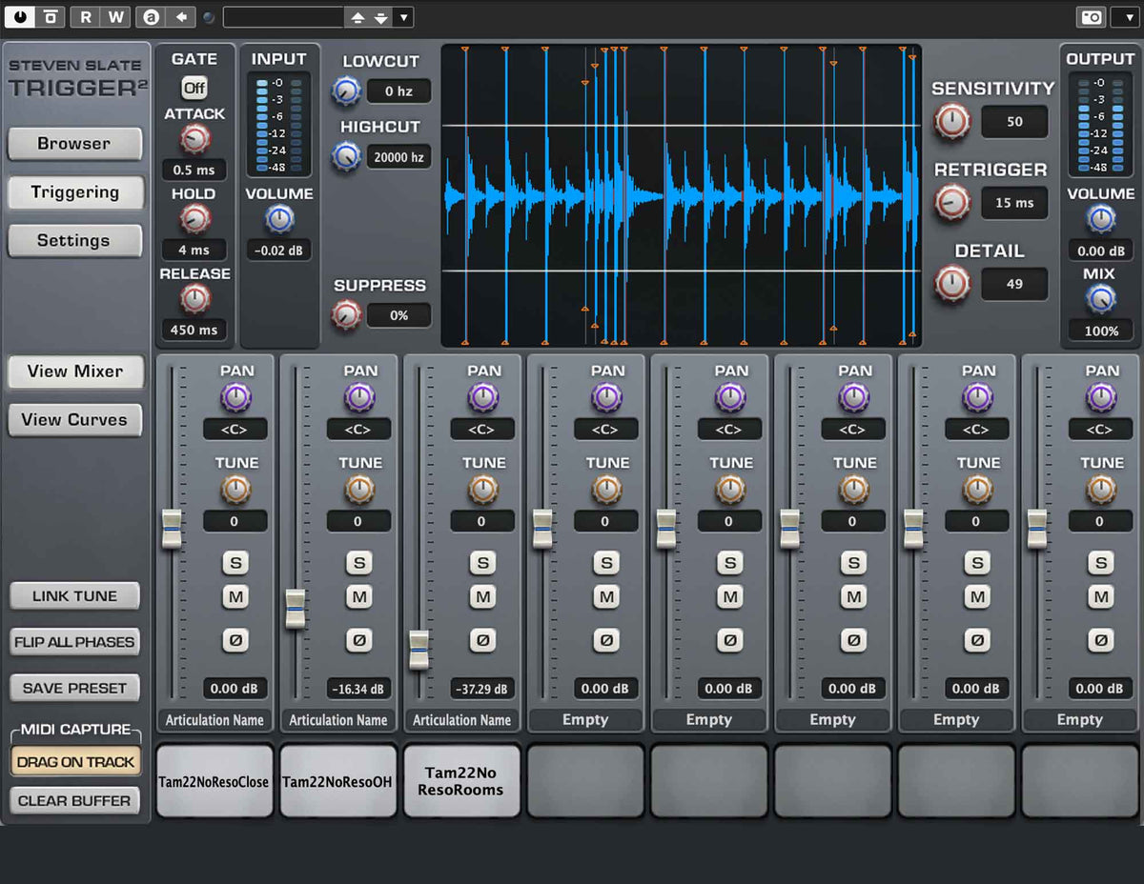Viewport: 1144px width, 884px height.
Task: Switch to the Triggering page
Action: [x=74, y=192]
